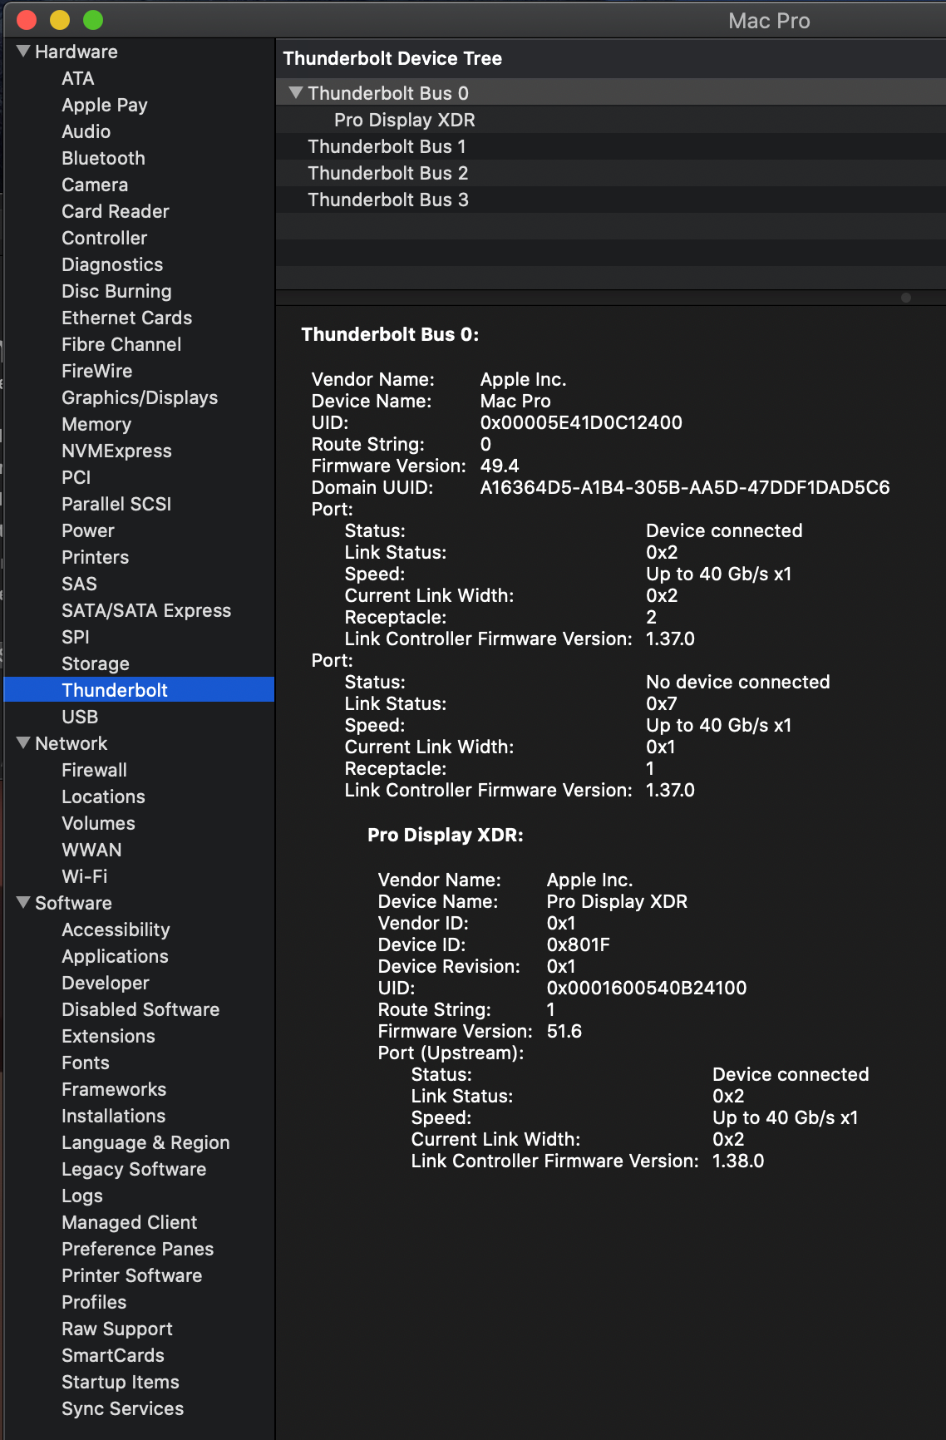Select SPI sidebar item
The image size is (946, 1440).
(75, 637)
